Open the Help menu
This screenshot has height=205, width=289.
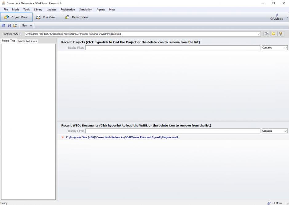pos(112,10)
